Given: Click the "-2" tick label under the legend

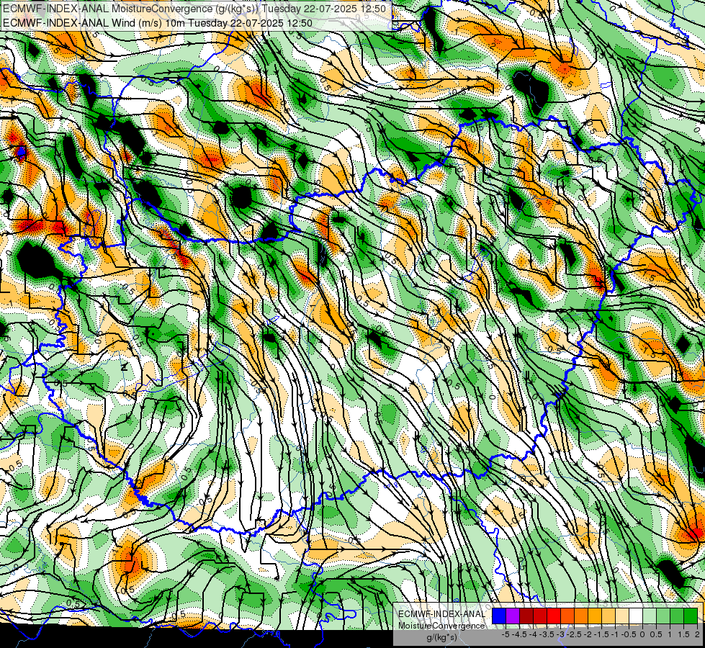Looking at the screenshot, I should (x=588, y=634).
